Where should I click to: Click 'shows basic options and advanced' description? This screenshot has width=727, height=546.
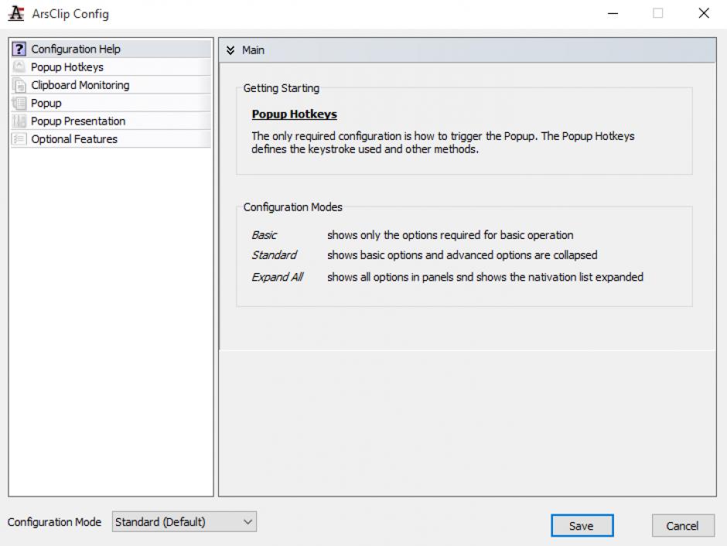pyautogui.click(x=462, y=255)
